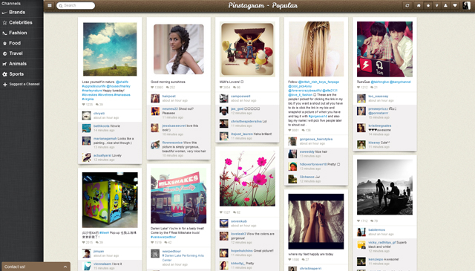
Task: Open the likes heart icon
Action: coord(455,5)
